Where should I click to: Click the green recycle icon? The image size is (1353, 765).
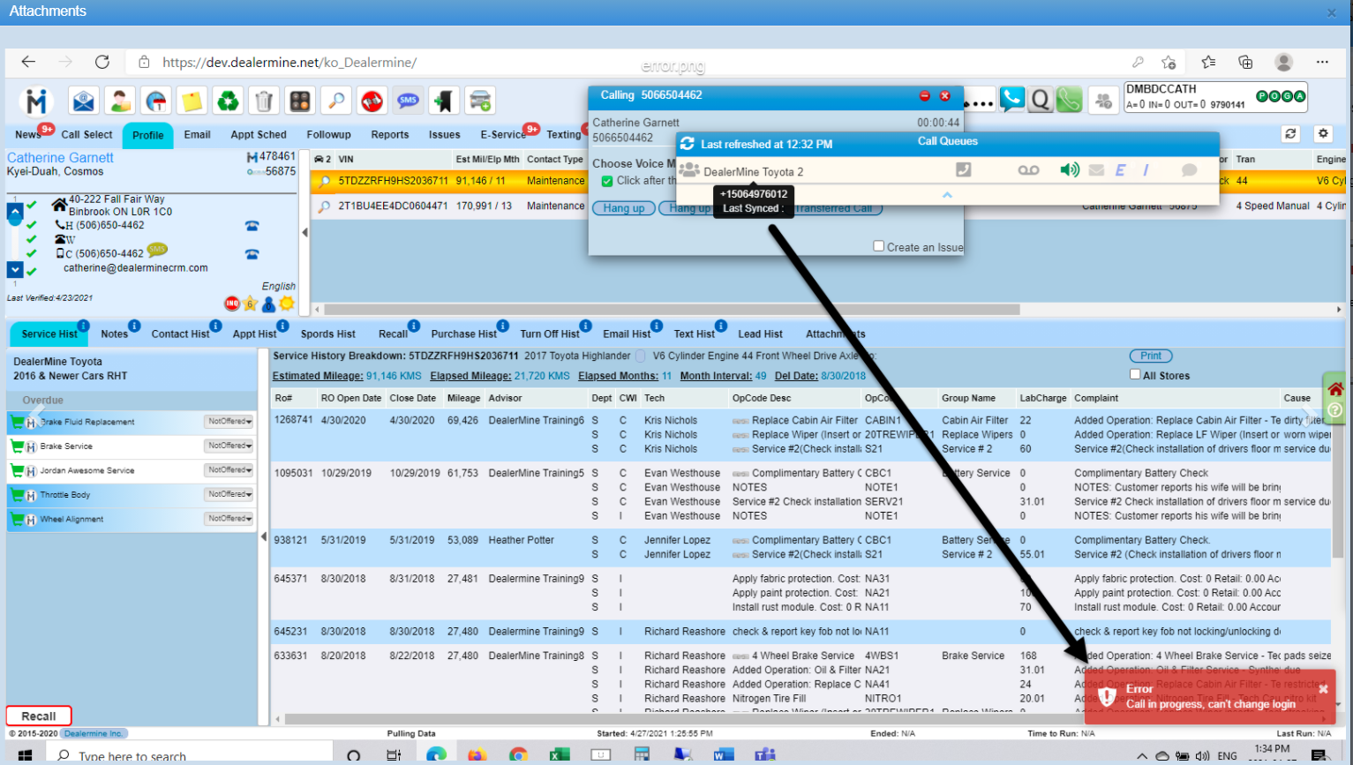(228, 101)
